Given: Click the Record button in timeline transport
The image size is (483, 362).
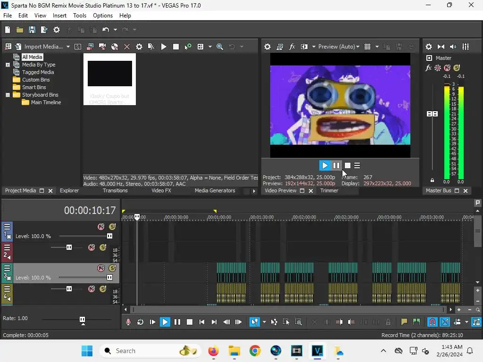Looking at the screenshot, I should (x=128, y=322).
